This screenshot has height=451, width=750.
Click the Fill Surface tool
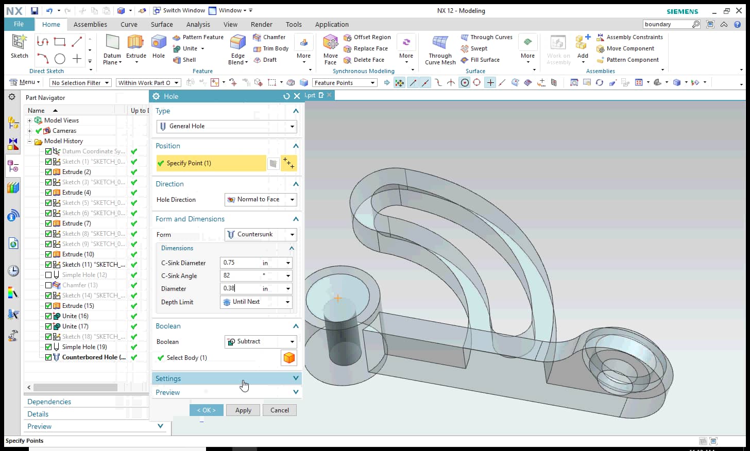(480, 60)
